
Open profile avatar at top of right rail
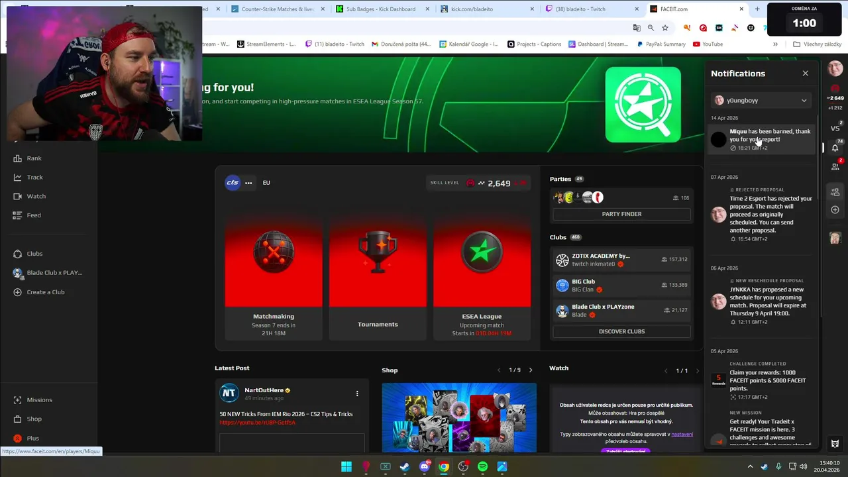835,68
